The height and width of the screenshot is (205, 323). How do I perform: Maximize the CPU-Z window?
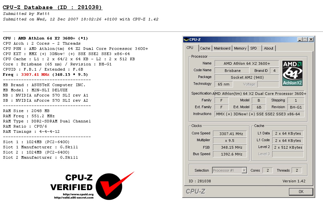pos(305,40)
